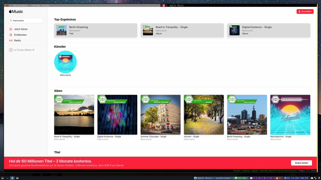
Task: Click the updates indicator showing 2
Action: [278, 178]
